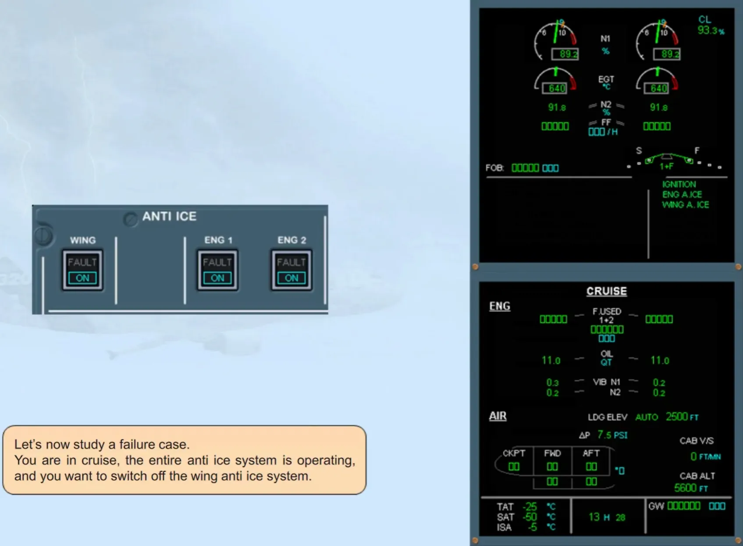Select the ENG section header
Viewport: 743px width, 546px height.
click(x=500, y=306)
